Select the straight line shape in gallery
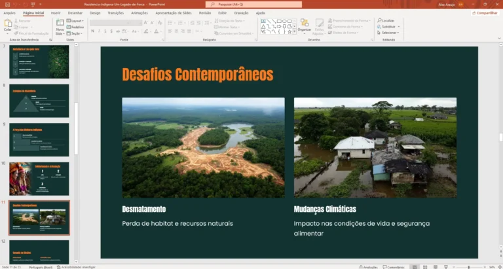This screenshot has height=269, width=503. click(269, 21)
